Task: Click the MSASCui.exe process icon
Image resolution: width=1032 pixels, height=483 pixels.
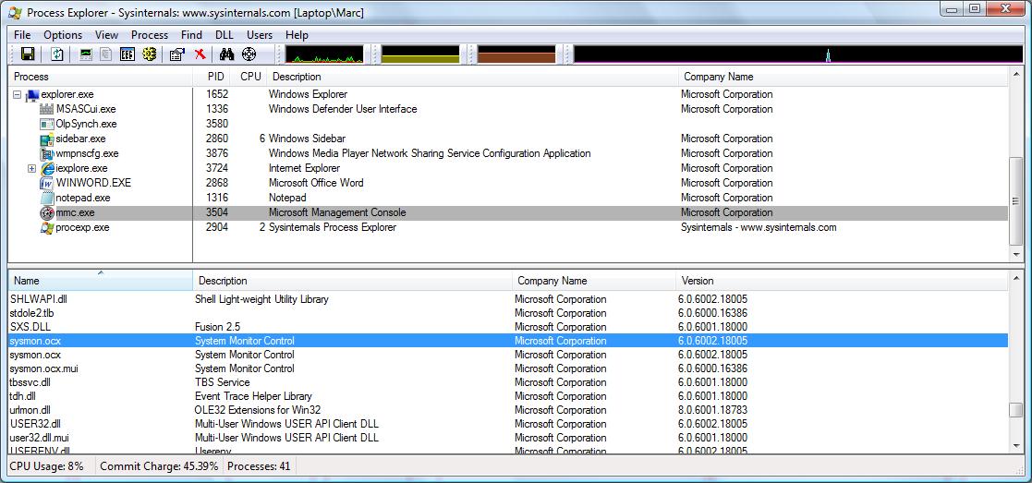Action: tap(47, 109)
